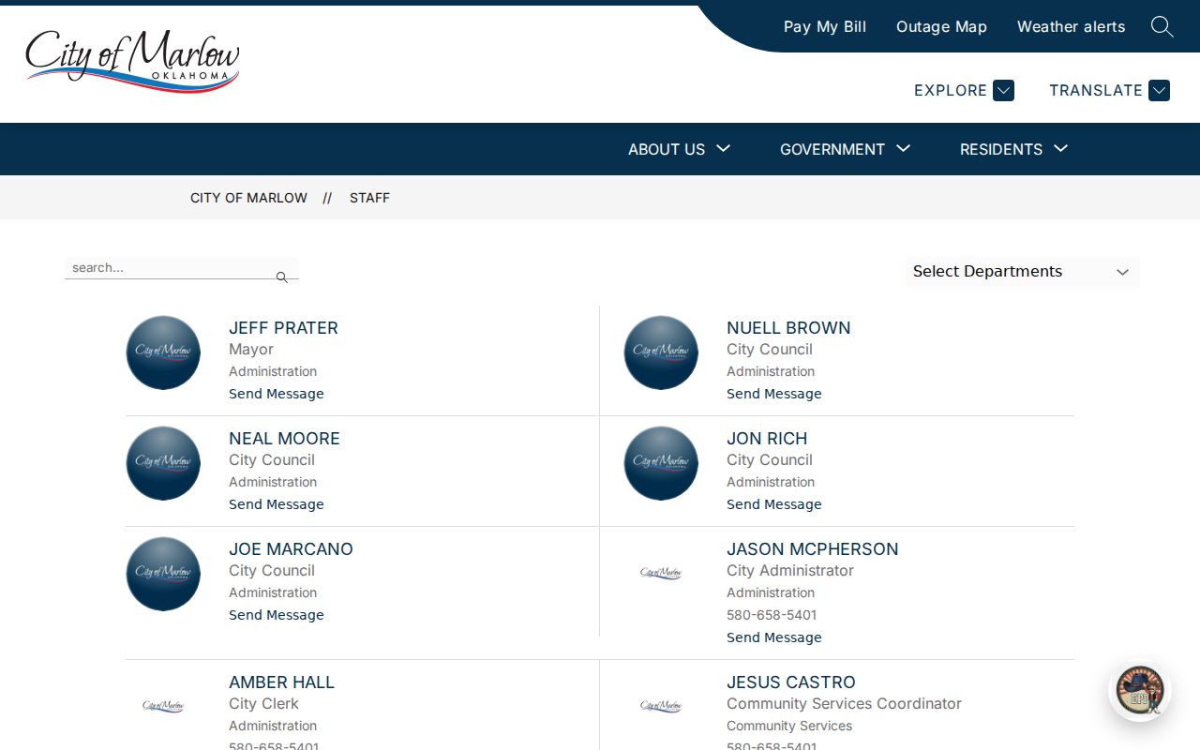Click the AMBER HALL name
Image resolution: width=1200 pixels, height=750 pixels.
pos(281,682)
